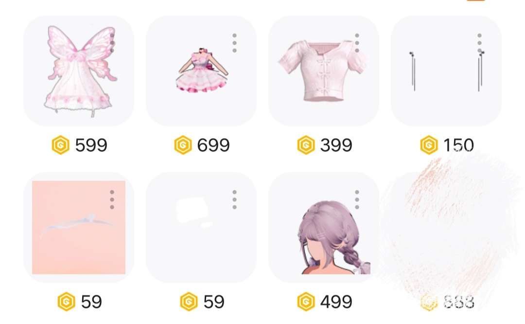Click the gold coin icon beside 699
This screenshot has height=324, width=525.
pos(183,145)
